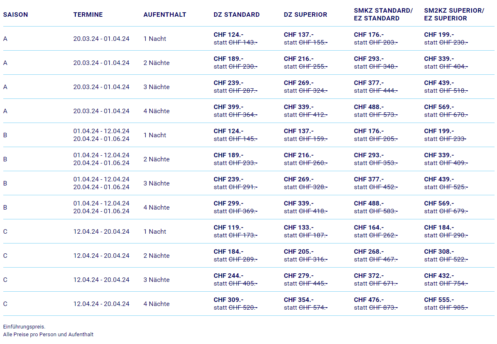Click the SM2KZ SUPERIOR/EZ SUPERIOR header

[454, 14]
